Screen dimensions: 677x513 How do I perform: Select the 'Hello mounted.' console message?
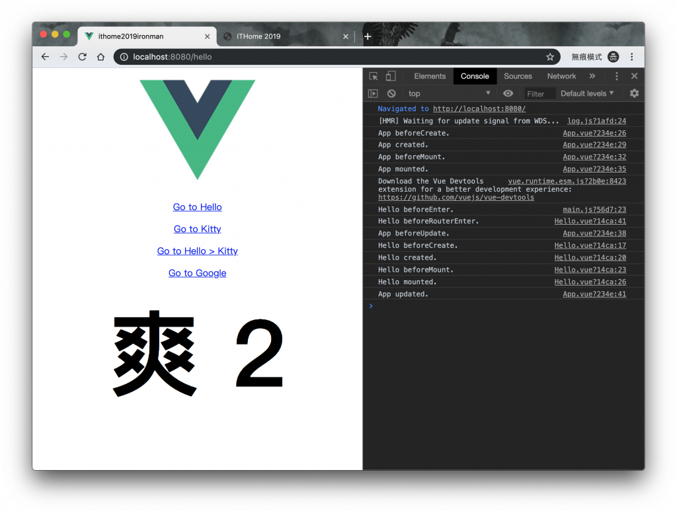(407, 282)
